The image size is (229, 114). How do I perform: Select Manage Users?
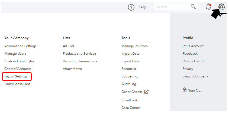tap(15, 54)
